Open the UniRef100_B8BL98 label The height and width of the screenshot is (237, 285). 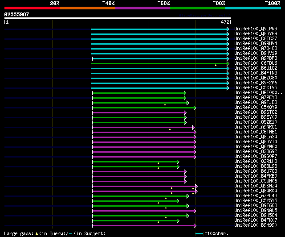pos(256,166)
